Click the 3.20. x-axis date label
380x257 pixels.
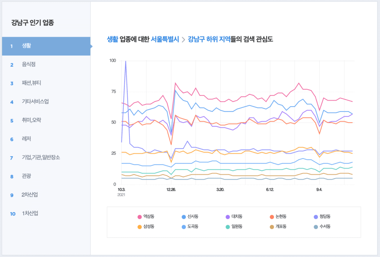(x=220, y=190)
